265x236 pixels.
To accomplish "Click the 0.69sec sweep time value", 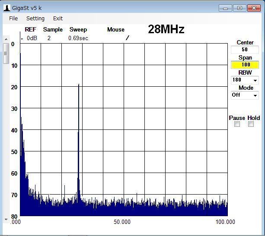I will pyautogui.click(x=78, y=38).
